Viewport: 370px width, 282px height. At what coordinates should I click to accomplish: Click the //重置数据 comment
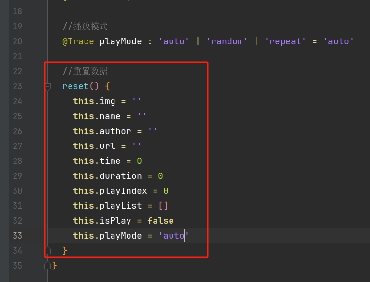click(85, 71)
